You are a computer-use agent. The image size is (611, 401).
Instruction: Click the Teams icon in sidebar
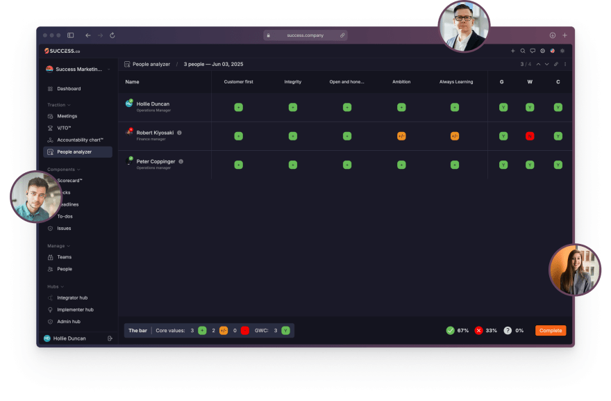(x=50, y=257)
